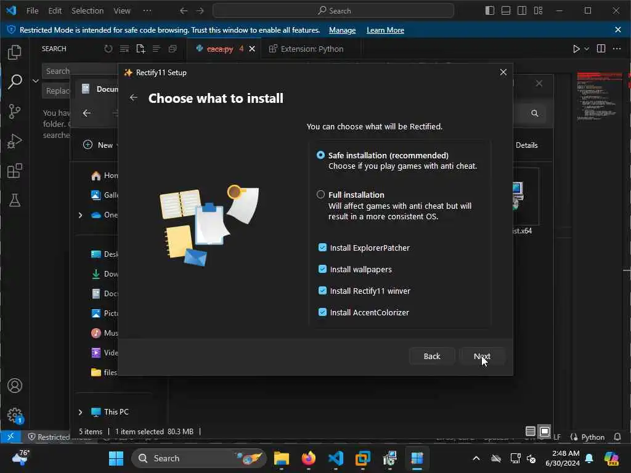
Task: Uncheck Install ExplorerPatcher
Action: [x=322, y=248]
